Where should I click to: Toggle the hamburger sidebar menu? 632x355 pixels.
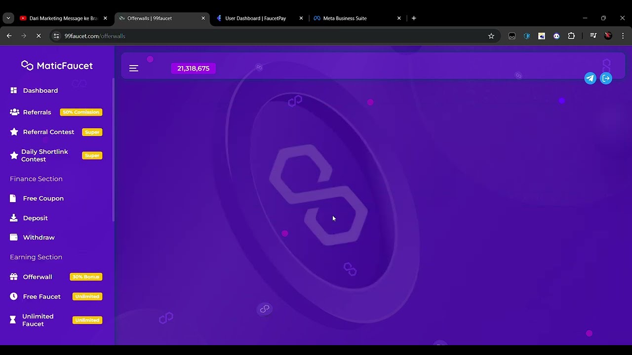pyautogui.click(x=134, y=69)
